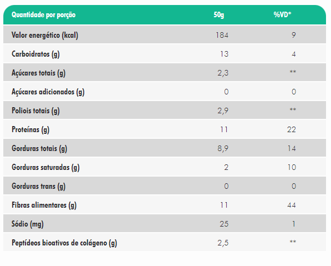Select the 'Gorduras totais (g)' label

coord(39,148)
